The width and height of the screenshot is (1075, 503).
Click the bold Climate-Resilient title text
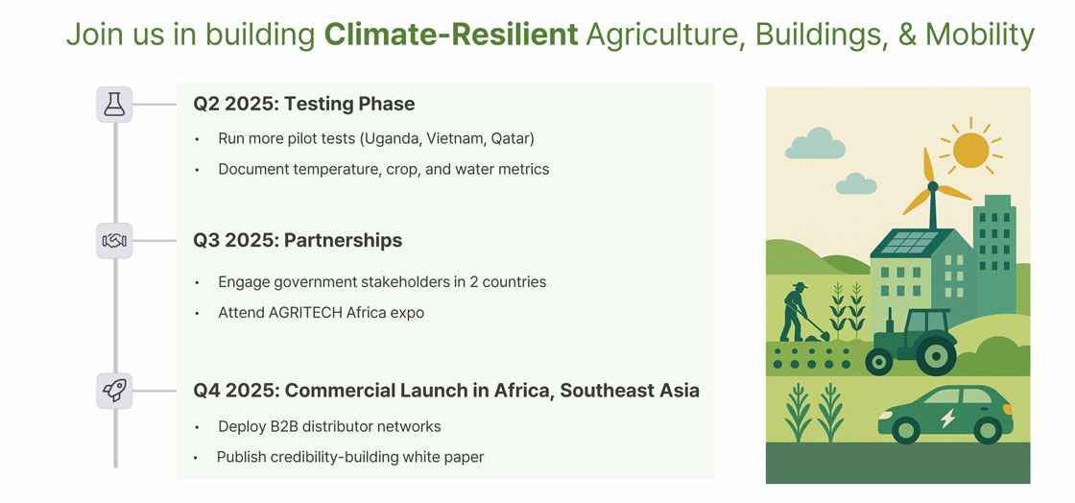(x=451, y=36)
